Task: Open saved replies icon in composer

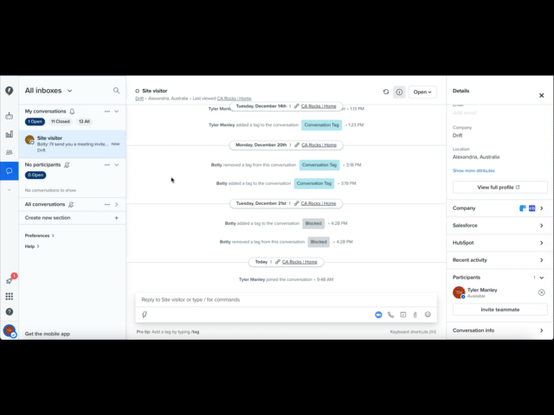Action: tap(145, 315)
